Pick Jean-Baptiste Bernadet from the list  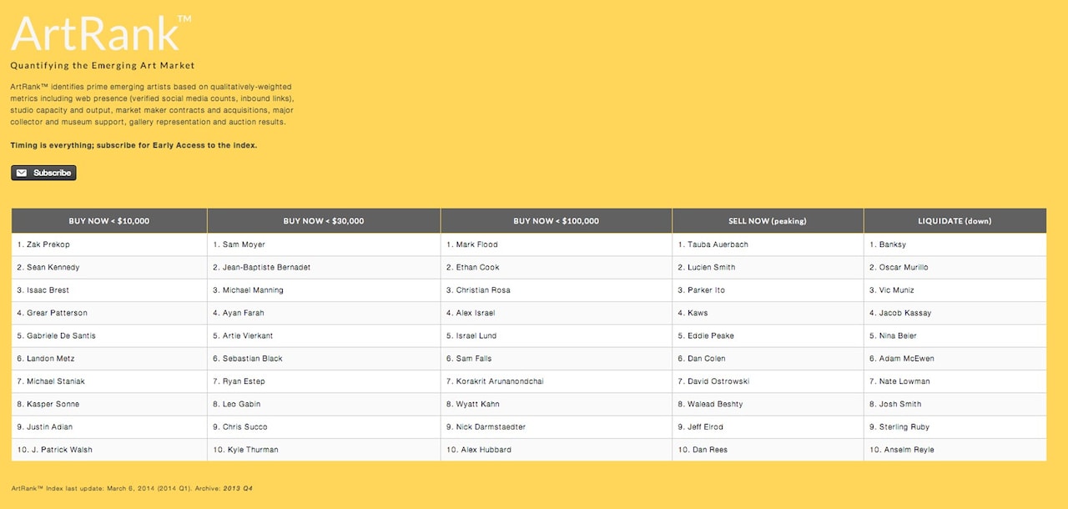click(266, 267)
